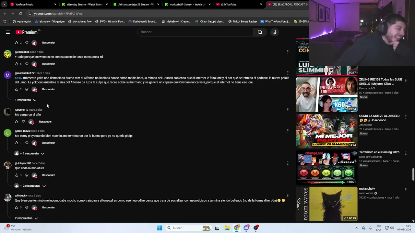Dislike @pum6117's comment
Viewport: 415px width, 233px height.
[x=24, y=122]
